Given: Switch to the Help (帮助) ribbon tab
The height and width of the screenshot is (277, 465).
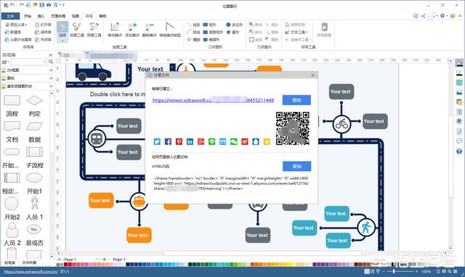Looking at the screenshot, I should 102,16.
